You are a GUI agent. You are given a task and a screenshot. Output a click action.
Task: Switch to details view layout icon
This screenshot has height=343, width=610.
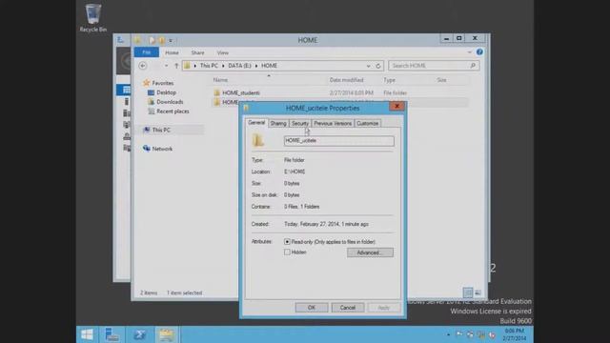(468, 293)
